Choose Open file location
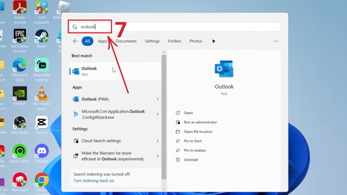The height and width of the screenshot is (195, 347). pos(198,132)
